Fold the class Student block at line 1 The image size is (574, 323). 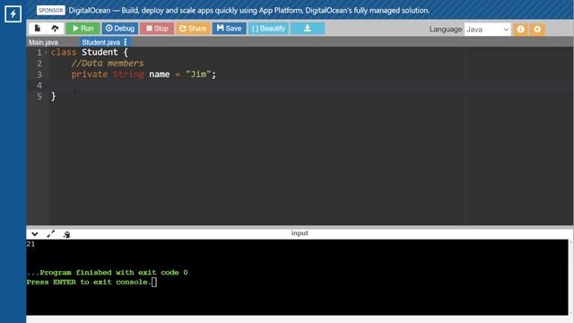tap(46, 52)
